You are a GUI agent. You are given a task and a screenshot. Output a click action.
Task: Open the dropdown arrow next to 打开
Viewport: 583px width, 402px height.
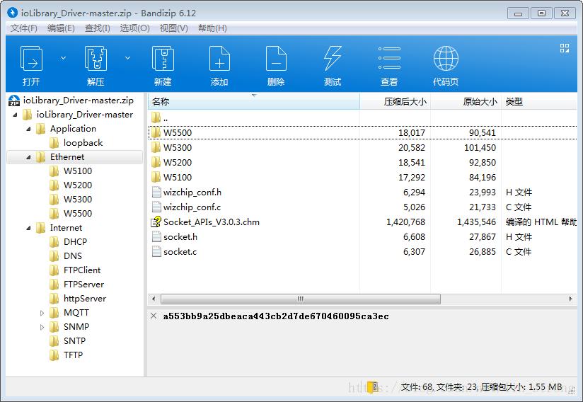point(63,58)
